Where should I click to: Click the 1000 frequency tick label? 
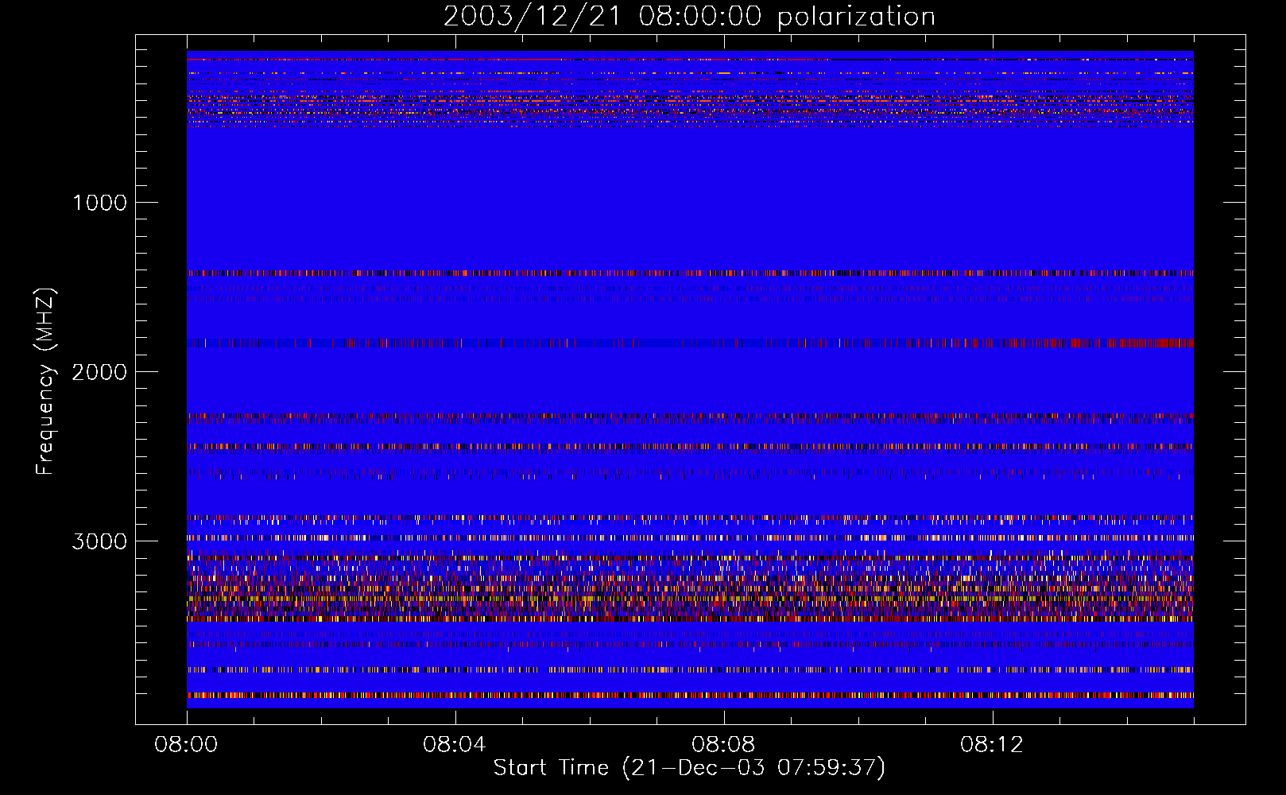click(99, 203)
